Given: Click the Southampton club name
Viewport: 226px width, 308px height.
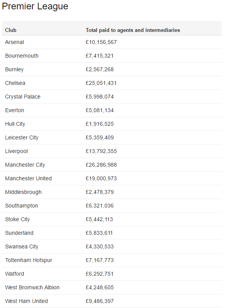Looking at the screenshot, I should (21, 206).
